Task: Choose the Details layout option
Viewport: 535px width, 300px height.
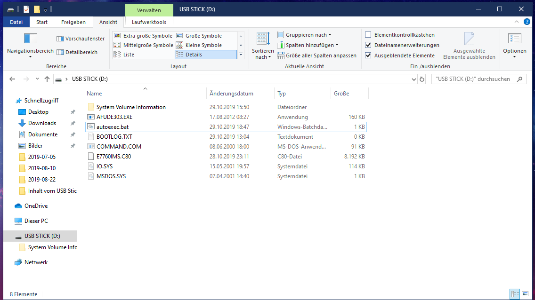Action: (206, 55)
